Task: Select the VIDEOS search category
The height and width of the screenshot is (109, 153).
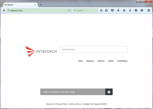Action: [101, 61]
